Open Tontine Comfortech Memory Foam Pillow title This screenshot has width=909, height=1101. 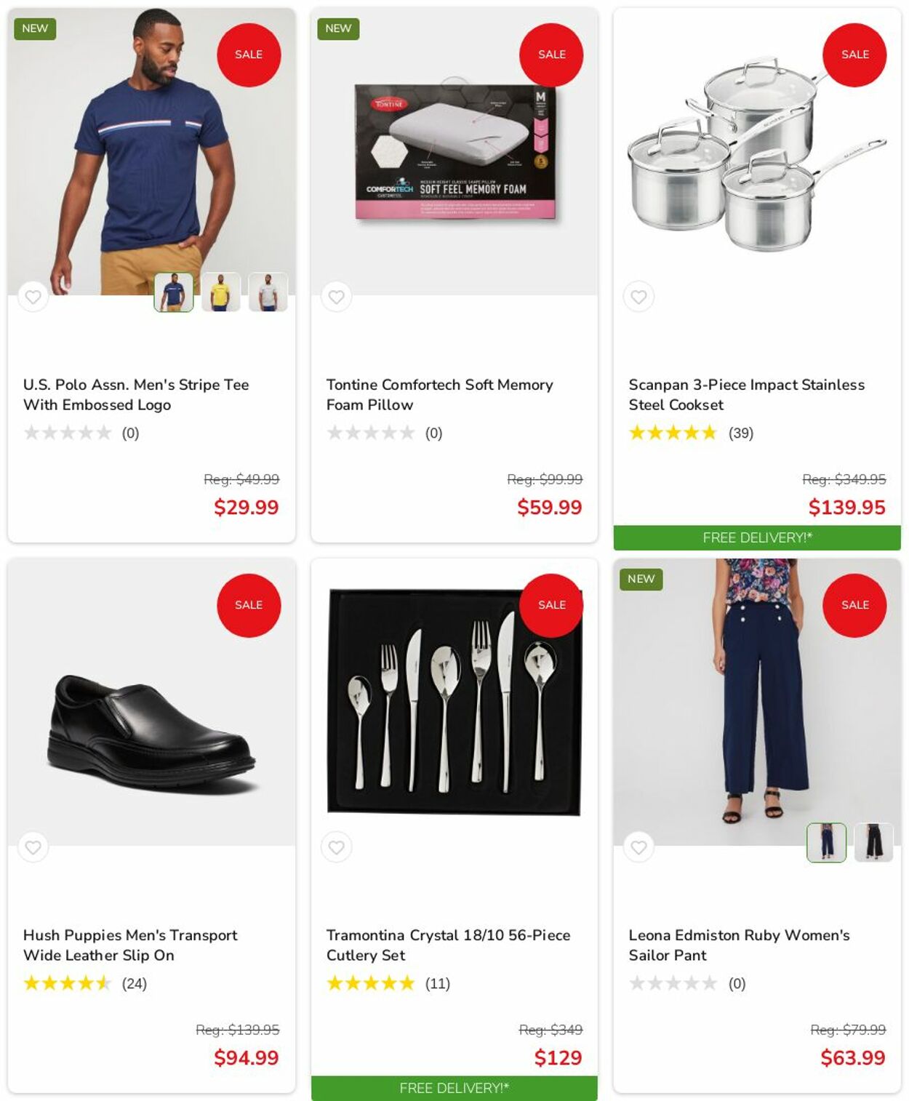pyautogui.click(x=439, y=394)
